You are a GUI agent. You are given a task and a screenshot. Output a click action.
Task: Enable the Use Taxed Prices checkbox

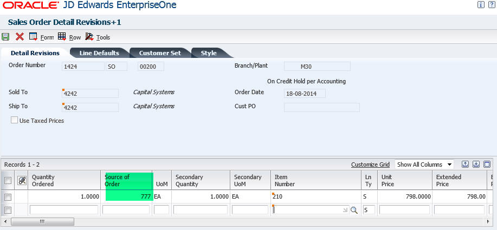[14, 120]
